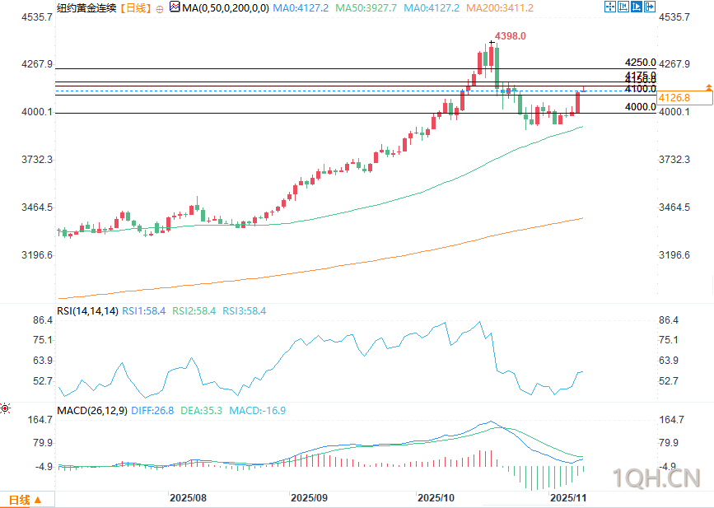Click the DEA:35.3 value
This screenshot has height=508, width=714.
point(201,411)
